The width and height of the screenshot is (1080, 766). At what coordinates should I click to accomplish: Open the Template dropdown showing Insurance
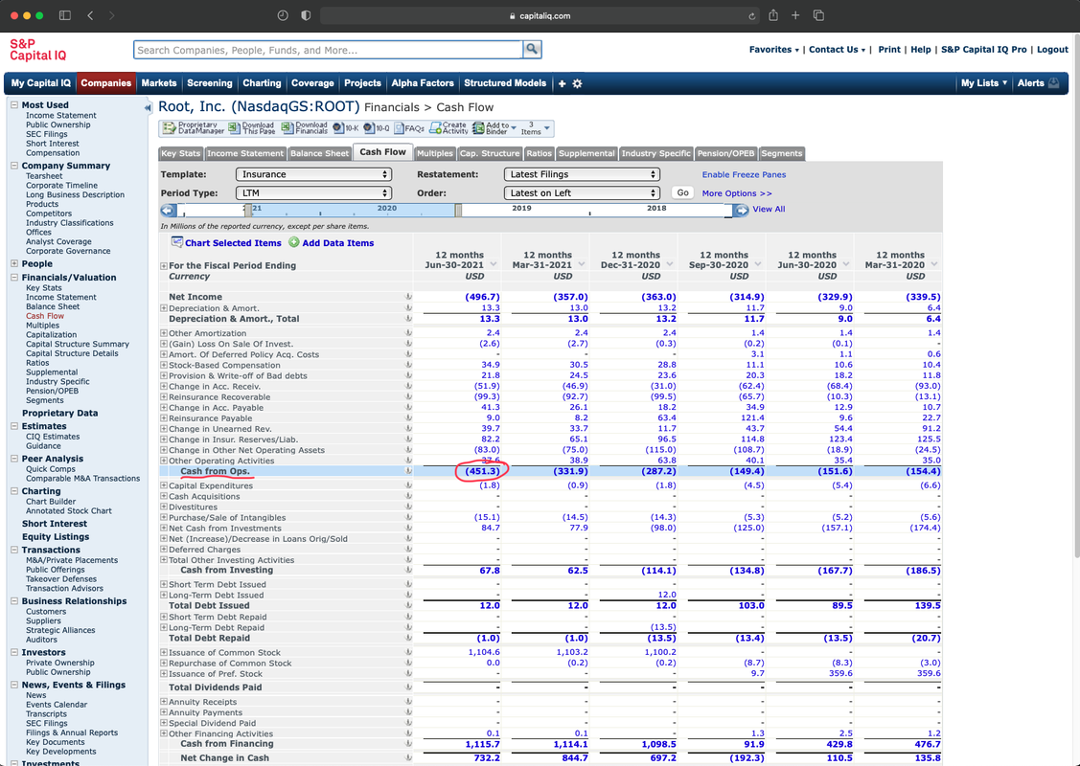coord(314,174)
